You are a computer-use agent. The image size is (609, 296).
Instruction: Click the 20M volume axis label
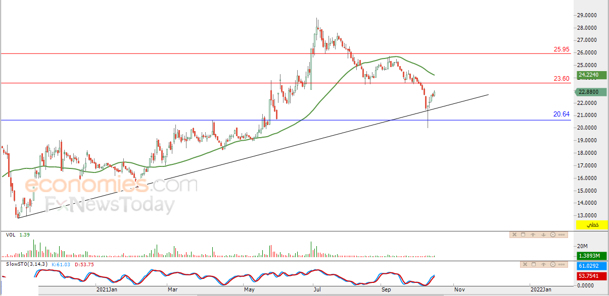coord(583,246)
